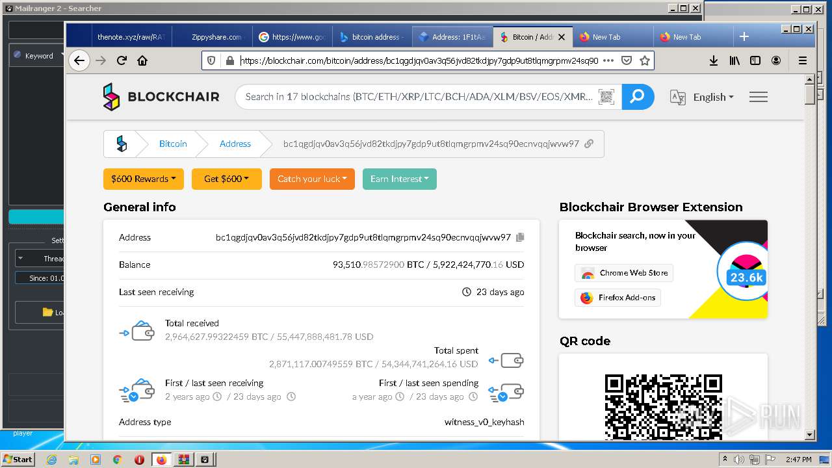This screenshot has height=468, width=832.
Task: Scan QR icon in Blockchair search box
Action: pyautogui.click(x=606, y=97)
